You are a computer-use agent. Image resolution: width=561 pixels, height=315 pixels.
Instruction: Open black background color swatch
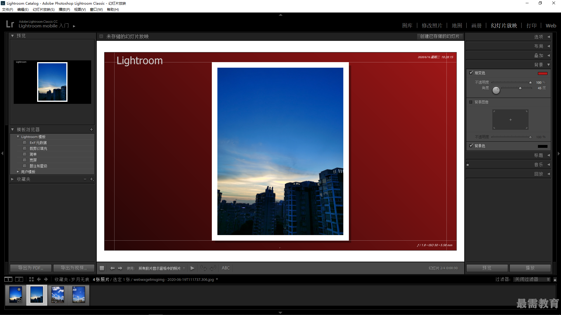point(543,146)
